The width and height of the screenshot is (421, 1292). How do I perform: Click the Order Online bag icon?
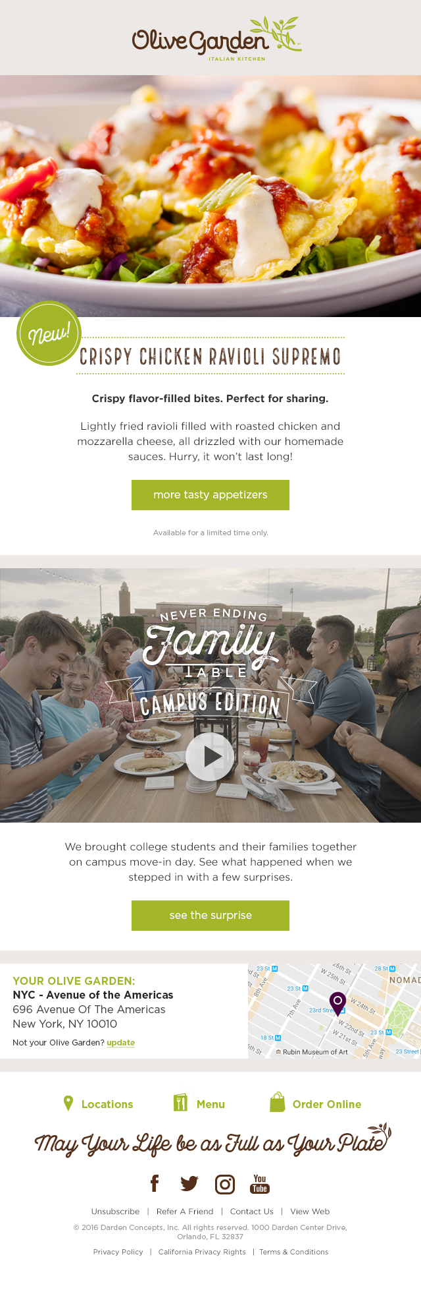[x=278, y=1102]
